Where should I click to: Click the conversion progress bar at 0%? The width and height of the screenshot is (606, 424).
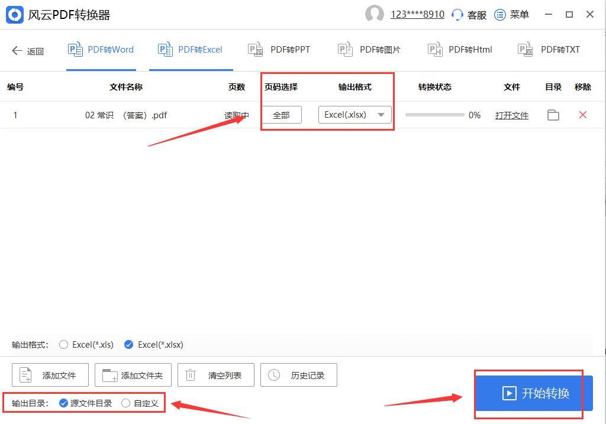click(435, 115)
